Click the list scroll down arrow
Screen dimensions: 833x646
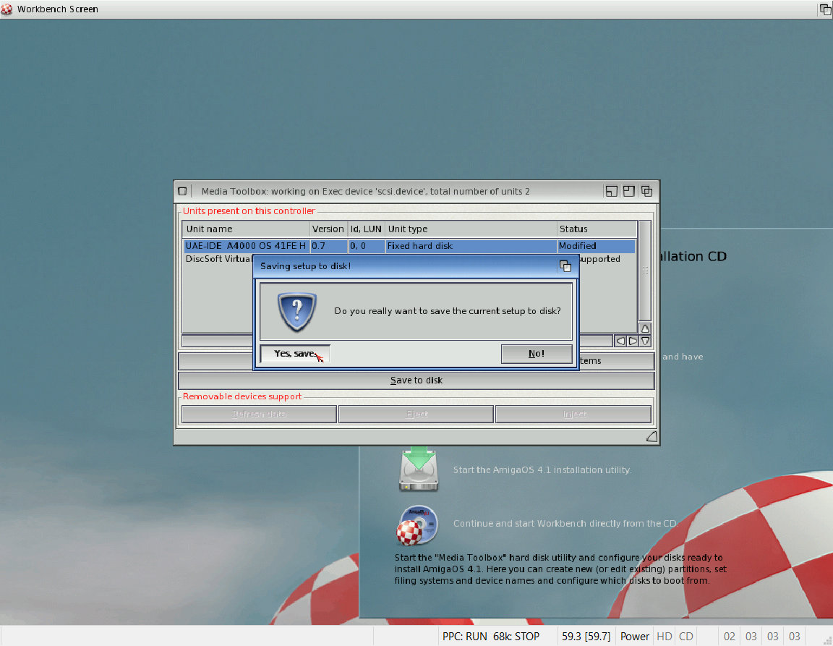pyautogui.click(x=645, y=341)
